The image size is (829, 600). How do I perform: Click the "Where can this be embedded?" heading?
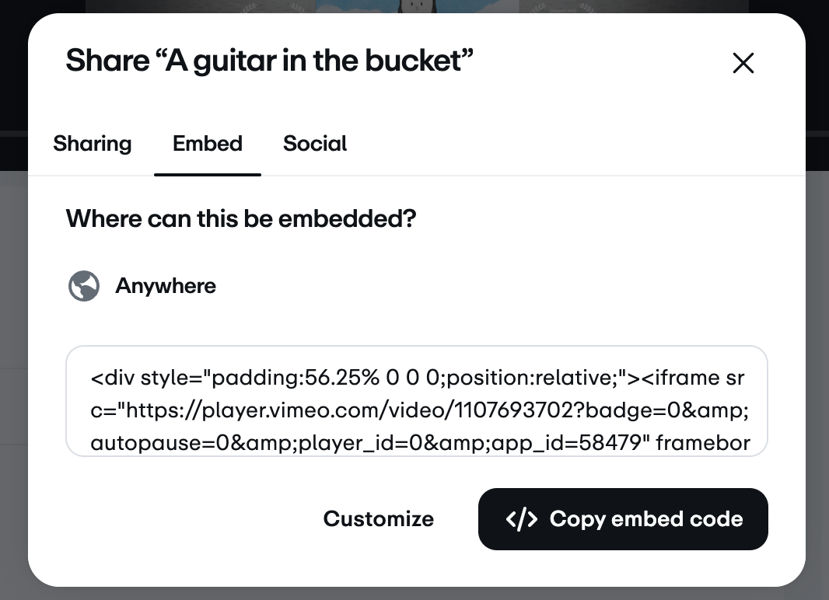click(241, 218)
